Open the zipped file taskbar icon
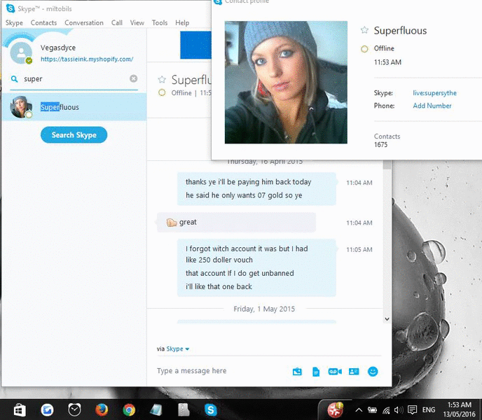482x420 pixels. click(x=184, y=410)
